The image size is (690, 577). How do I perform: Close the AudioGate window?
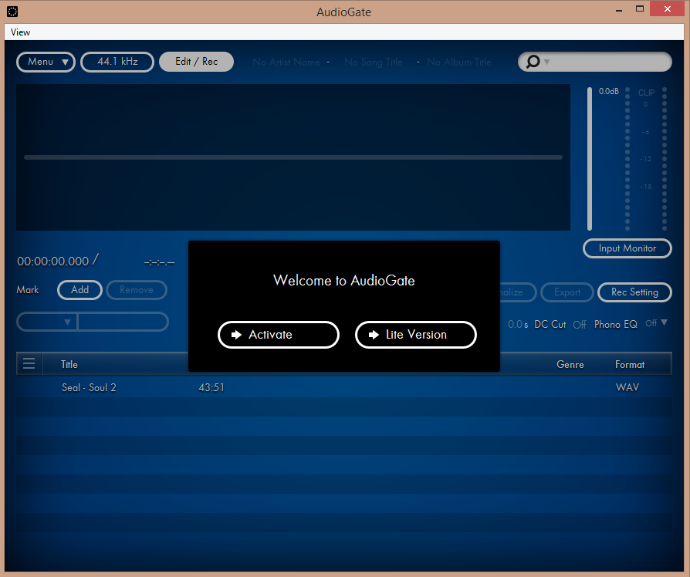click(667, 9)
